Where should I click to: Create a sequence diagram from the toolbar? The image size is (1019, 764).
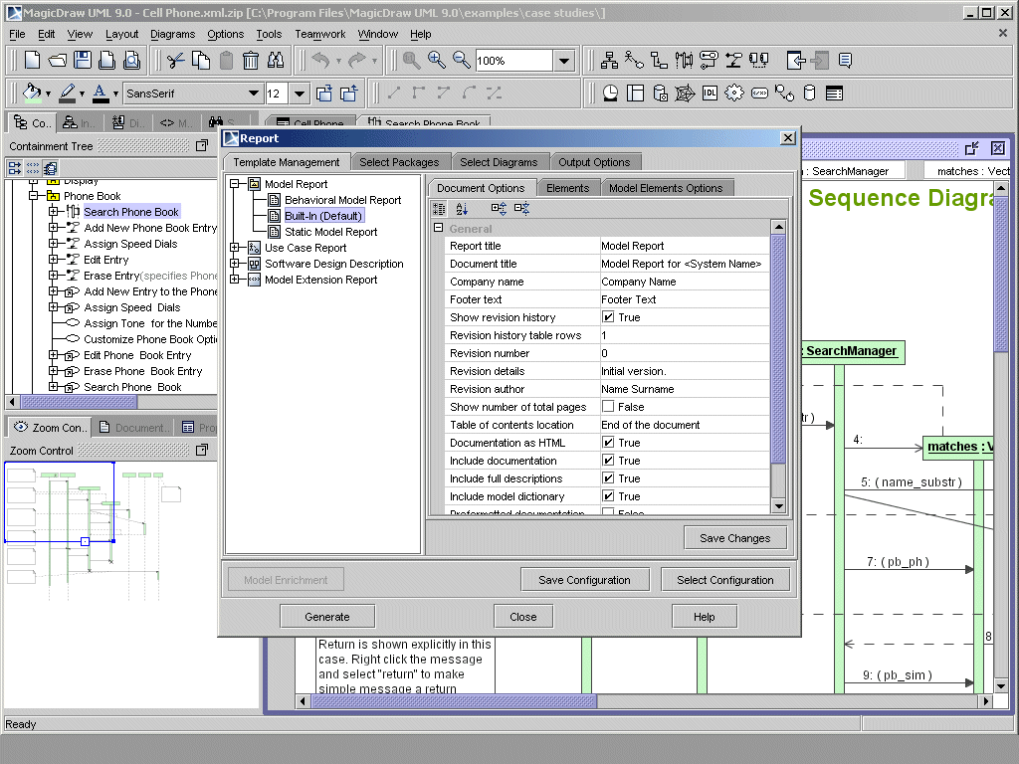684,61
